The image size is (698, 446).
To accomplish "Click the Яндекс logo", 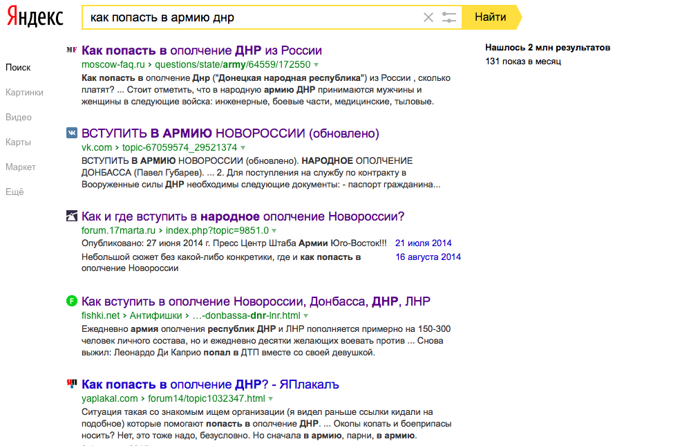I will [x=35, y=17].
